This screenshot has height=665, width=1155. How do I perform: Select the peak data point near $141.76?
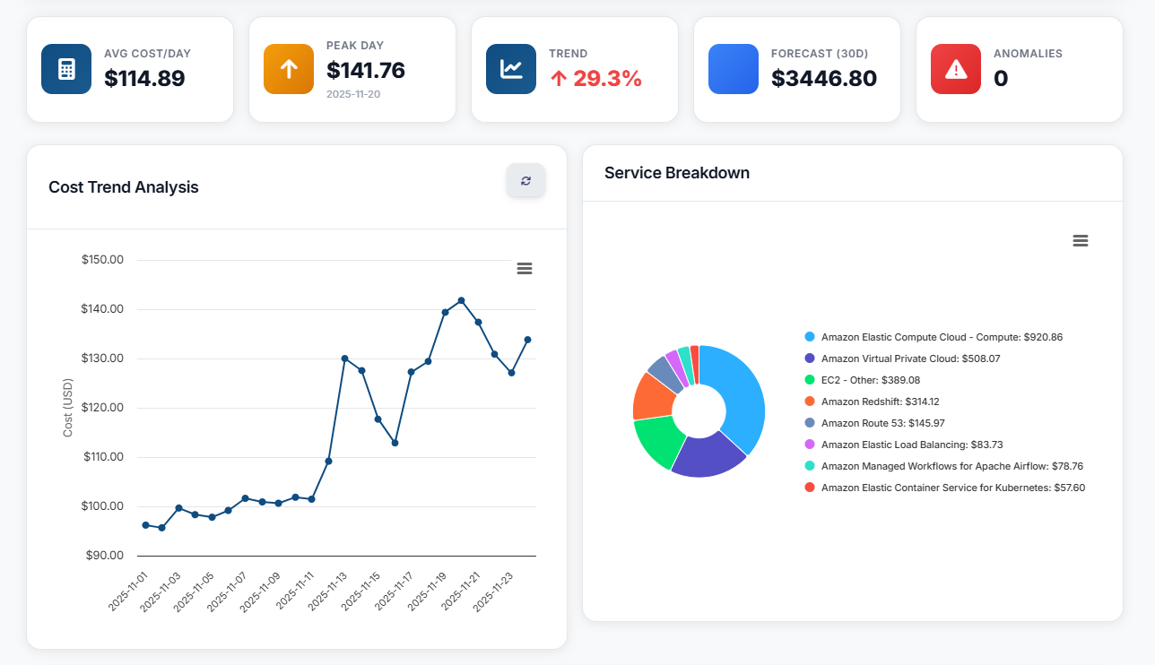[461, 300]
